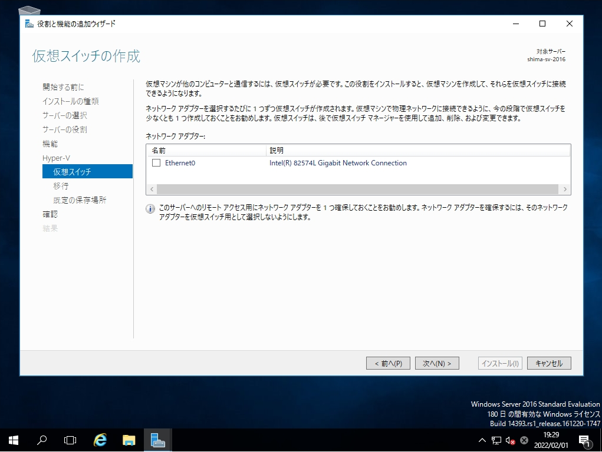
Task: Click the tray icon with the X circle
Action: (524, 440)
